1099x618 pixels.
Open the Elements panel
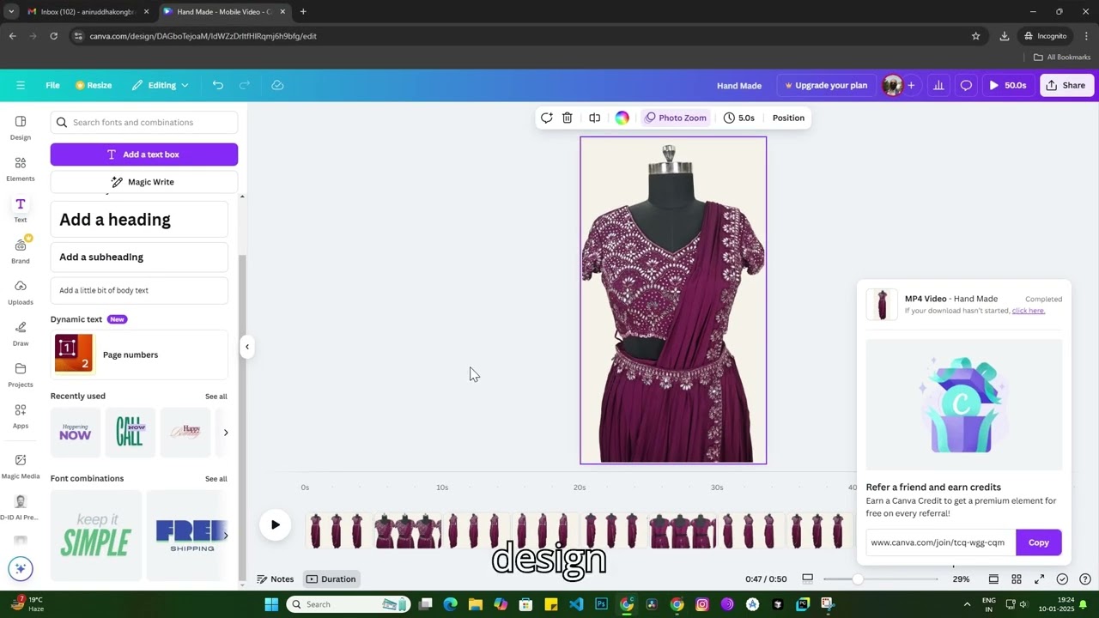(x=21, y=168)
